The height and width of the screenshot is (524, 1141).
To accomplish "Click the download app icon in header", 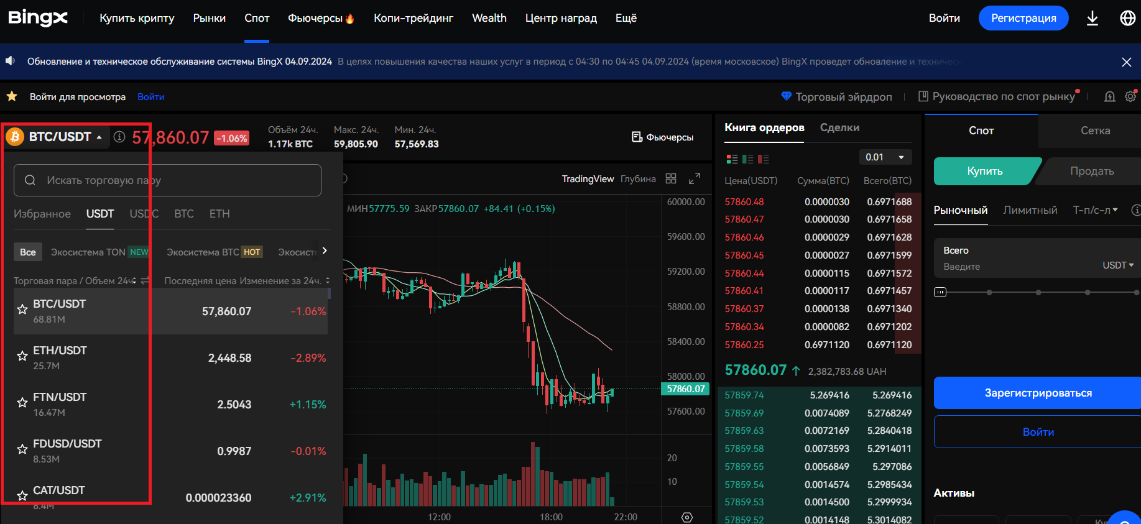I will click(x=1092, y=19).
